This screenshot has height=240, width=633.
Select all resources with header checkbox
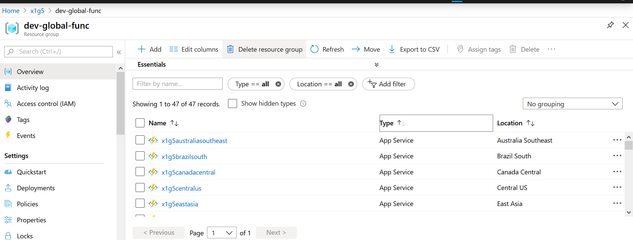(140, 123)
